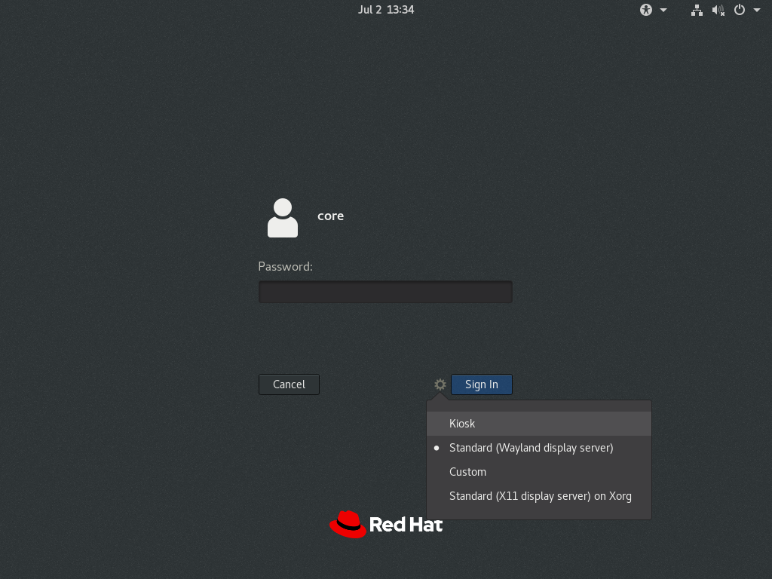Viewport: 772px width, 579px height.
Task: Click the accessibility (universal access) icon
Action: pyautogui.click(x=646, y=10)
